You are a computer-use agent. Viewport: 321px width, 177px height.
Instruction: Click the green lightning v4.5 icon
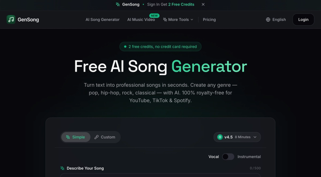[x=220, y=137]
